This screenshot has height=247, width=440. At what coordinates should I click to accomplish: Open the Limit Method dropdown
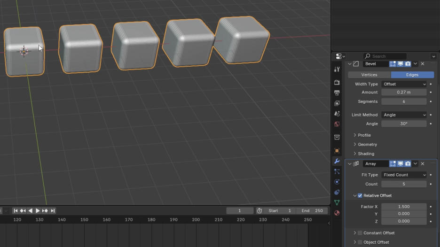tap(404, 115)
